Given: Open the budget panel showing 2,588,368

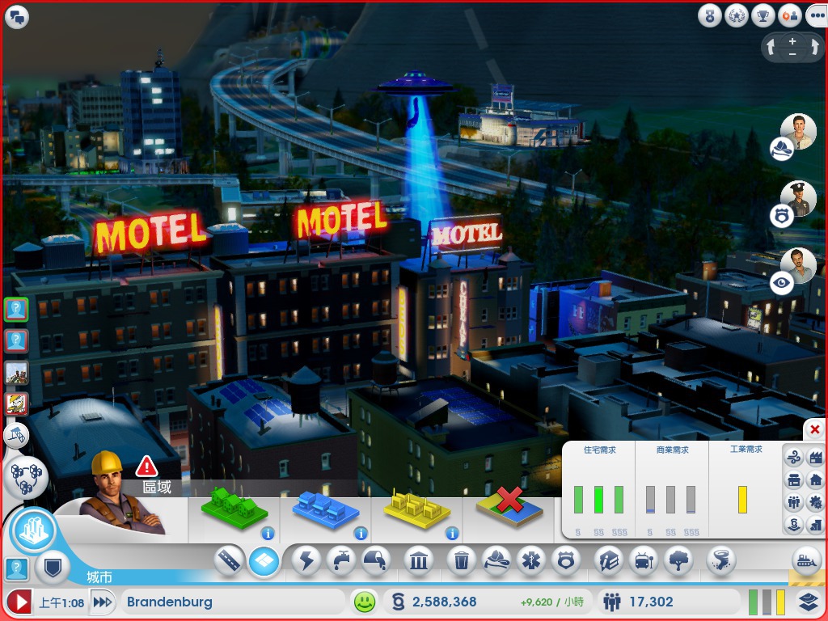Looking at the screenshot, I should pos(488,602).
